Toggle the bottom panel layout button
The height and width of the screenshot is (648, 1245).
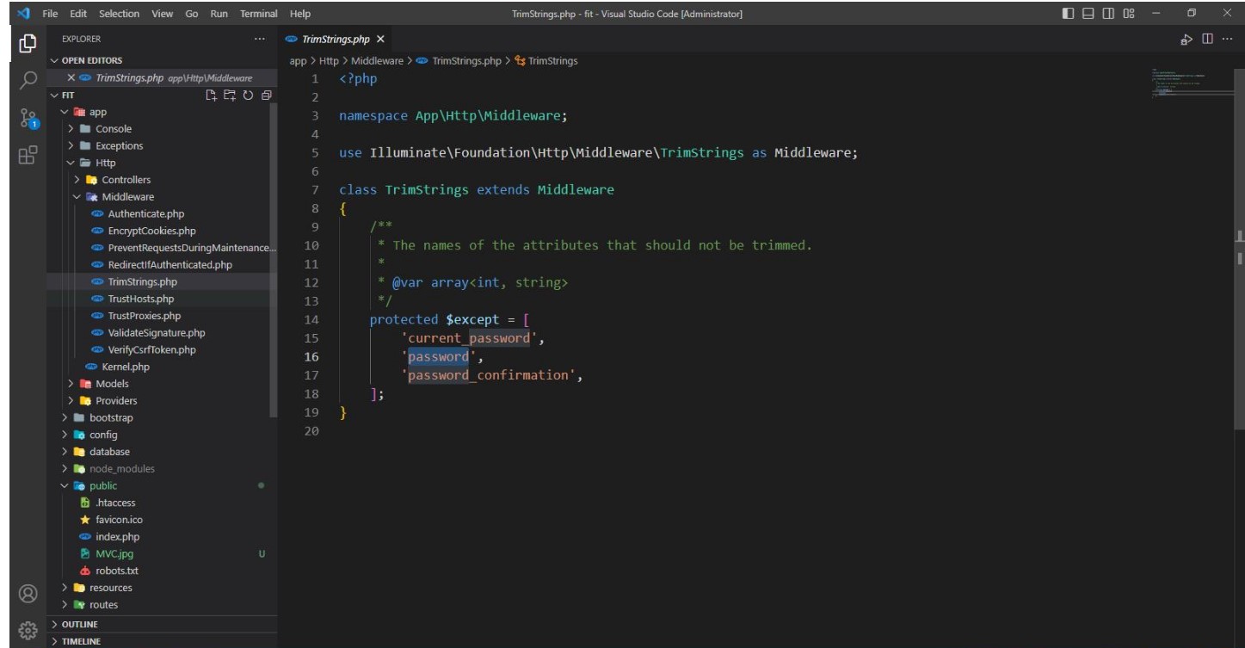[1088, 14]
